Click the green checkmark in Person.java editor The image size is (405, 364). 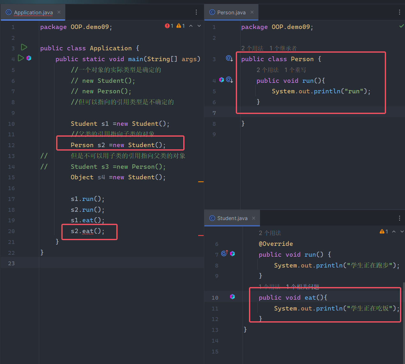point(401,26)
